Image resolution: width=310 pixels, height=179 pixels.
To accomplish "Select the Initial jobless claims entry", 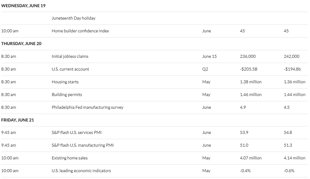I will coord(70,57).
